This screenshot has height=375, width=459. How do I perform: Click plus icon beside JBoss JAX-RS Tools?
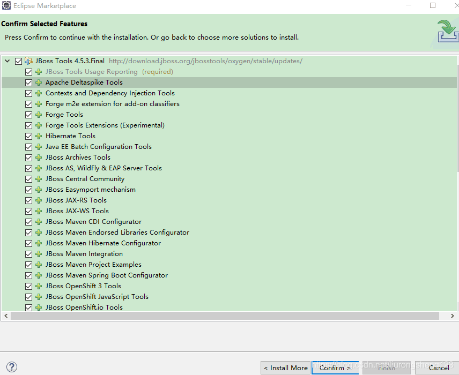tap(39, 200)
